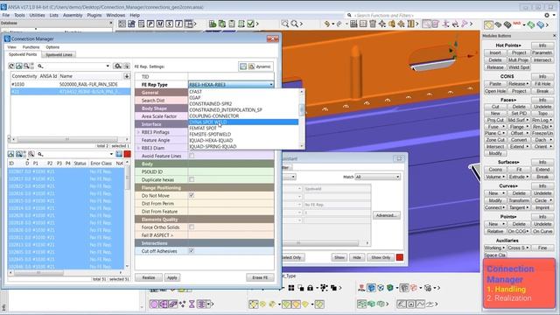The height and width of the screenshot is (315, 560).
Task: Click the undo arrow icon in top toolbar
Action: coord(327,24)
